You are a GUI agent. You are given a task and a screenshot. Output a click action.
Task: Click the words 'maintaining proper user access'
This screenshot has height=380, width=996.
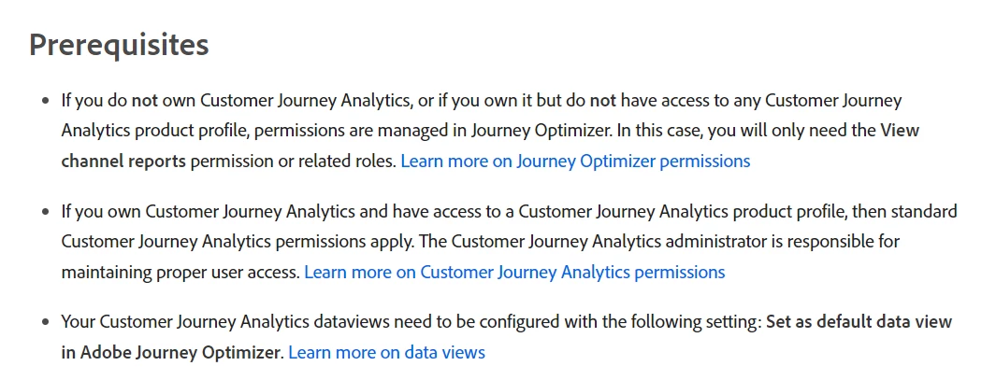[180, 273]
